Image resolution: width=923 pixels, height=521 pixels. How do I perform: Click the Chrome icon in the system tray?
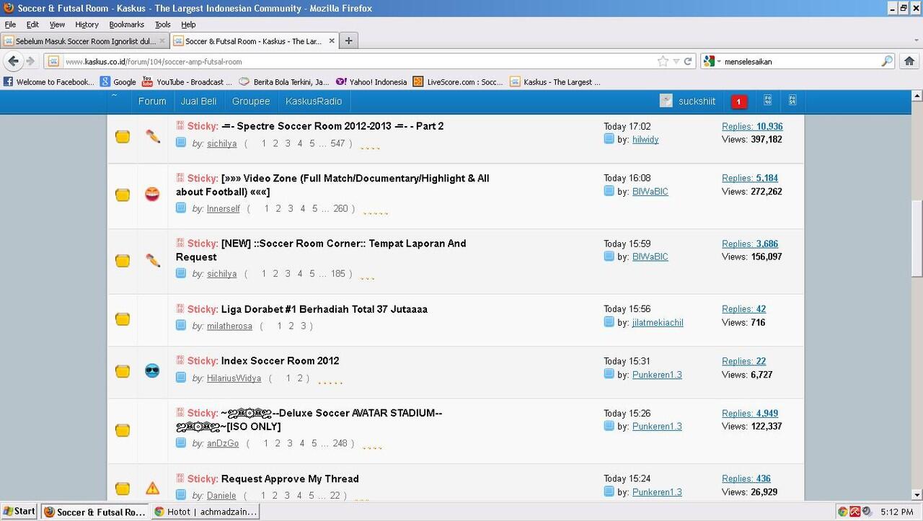[x=842, y=512]
